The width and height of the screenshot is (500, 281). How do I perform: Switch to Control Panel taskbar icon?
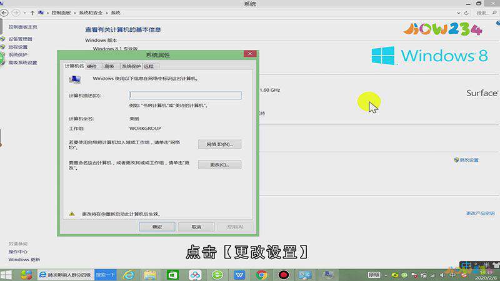pos(305,275)
